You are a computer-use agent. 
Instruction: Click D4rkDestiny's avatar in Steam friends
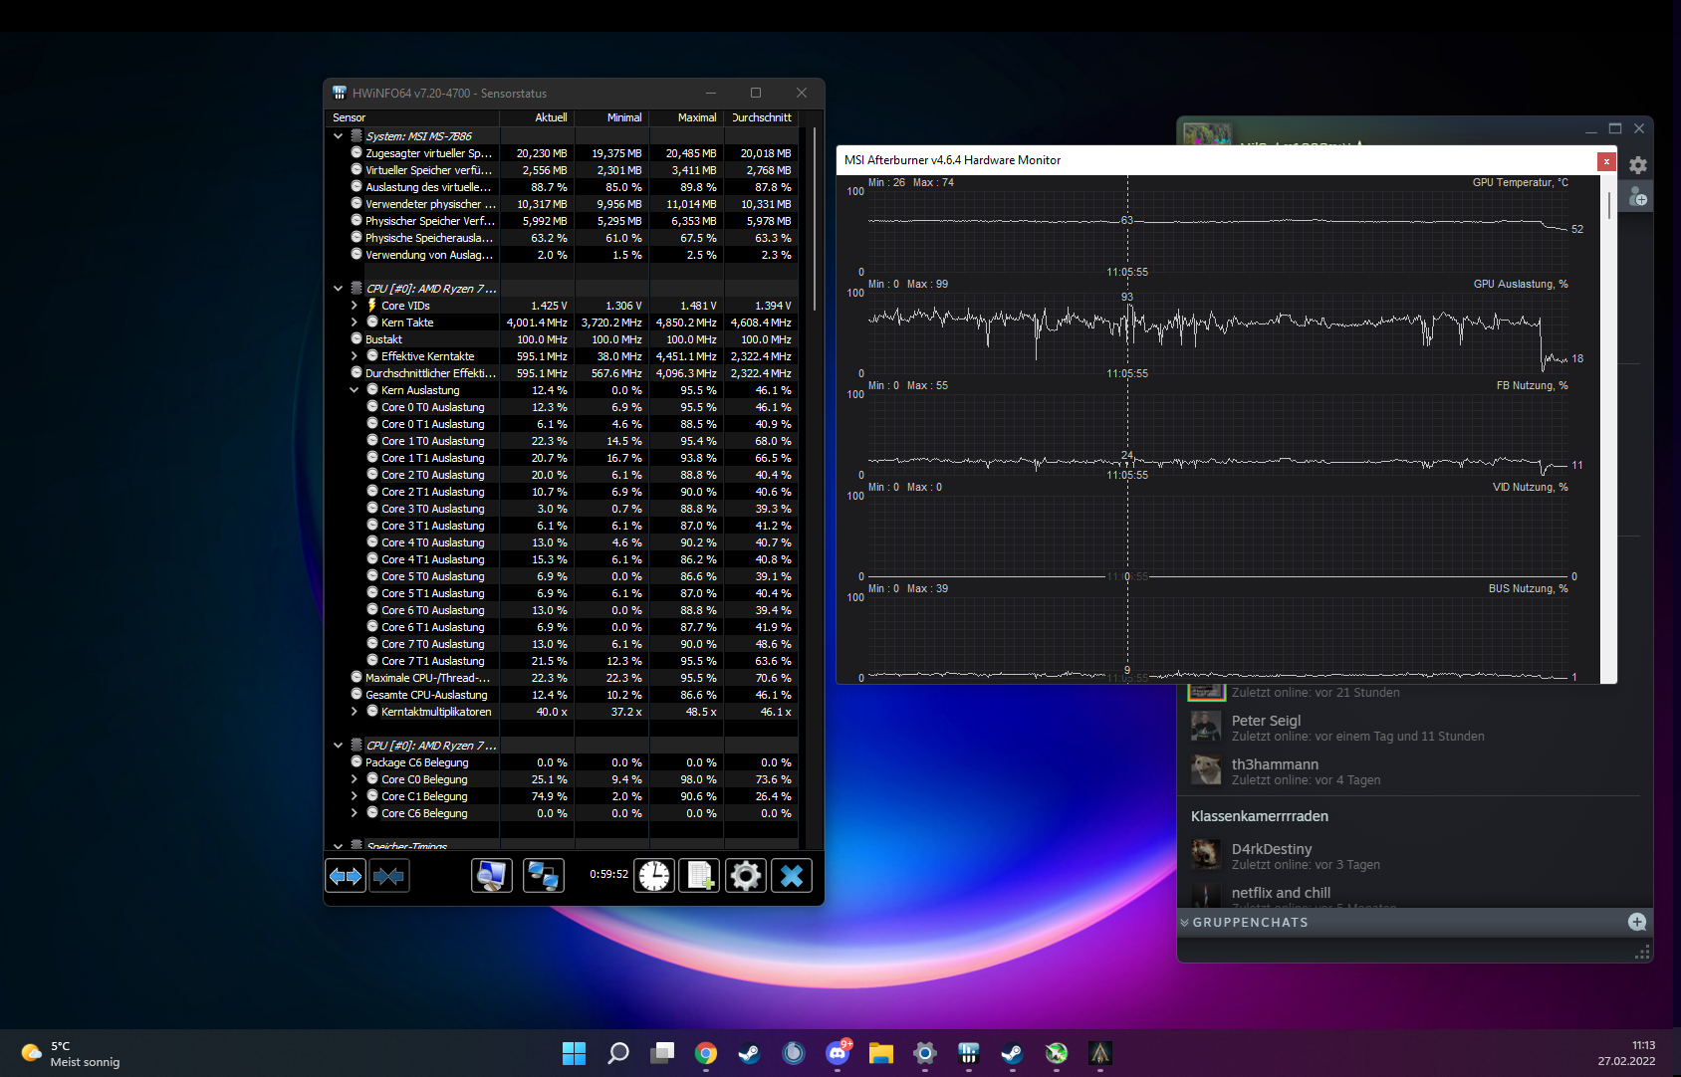tap(1206, 855)
